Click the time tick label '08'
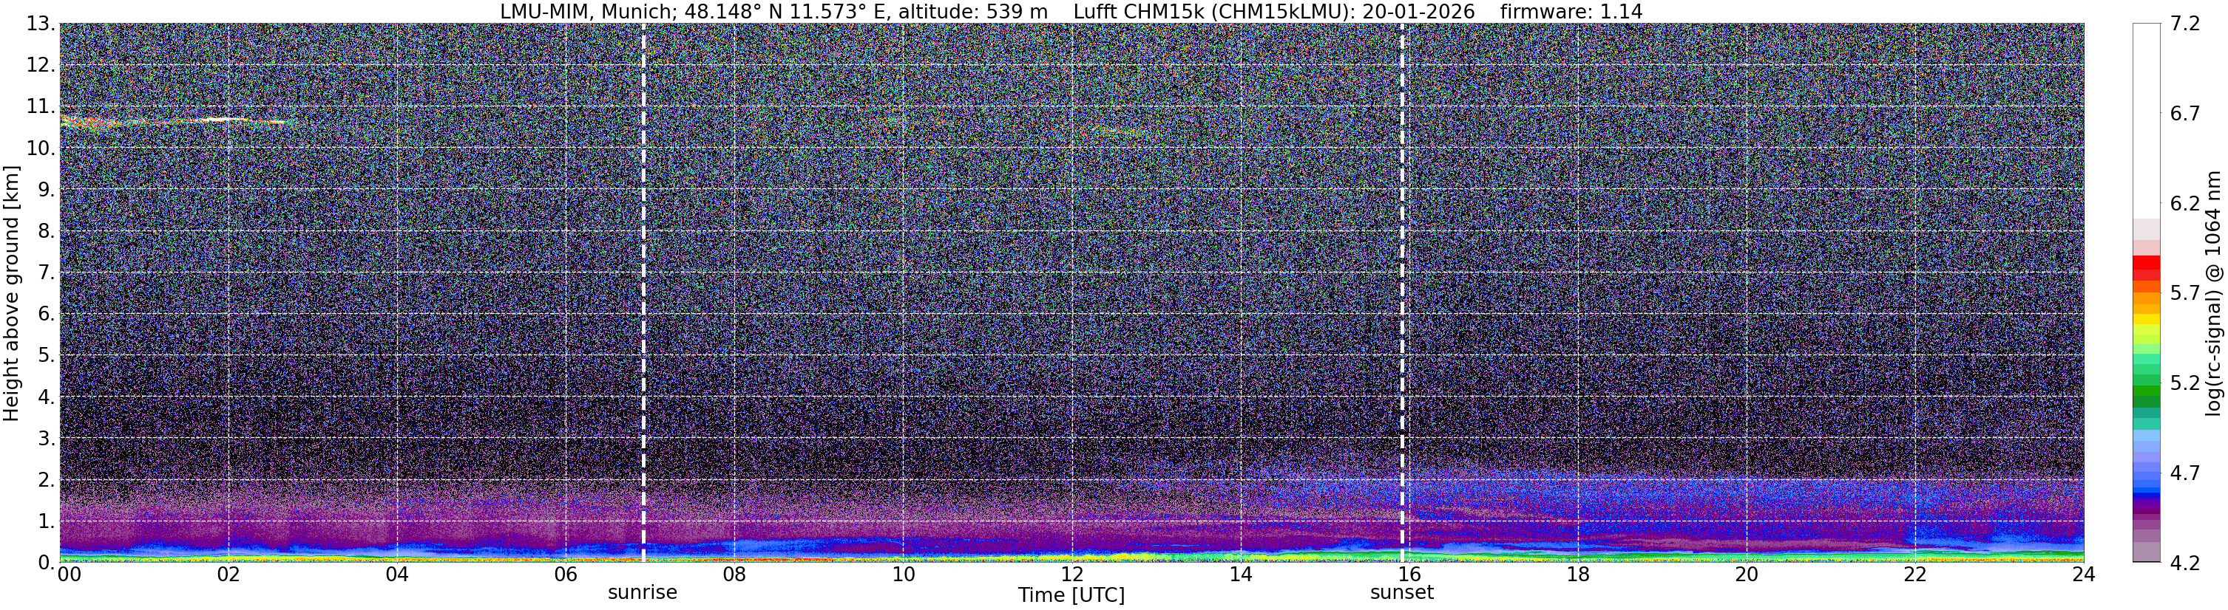Viewport: 2228px width, 610px height. 734,575
